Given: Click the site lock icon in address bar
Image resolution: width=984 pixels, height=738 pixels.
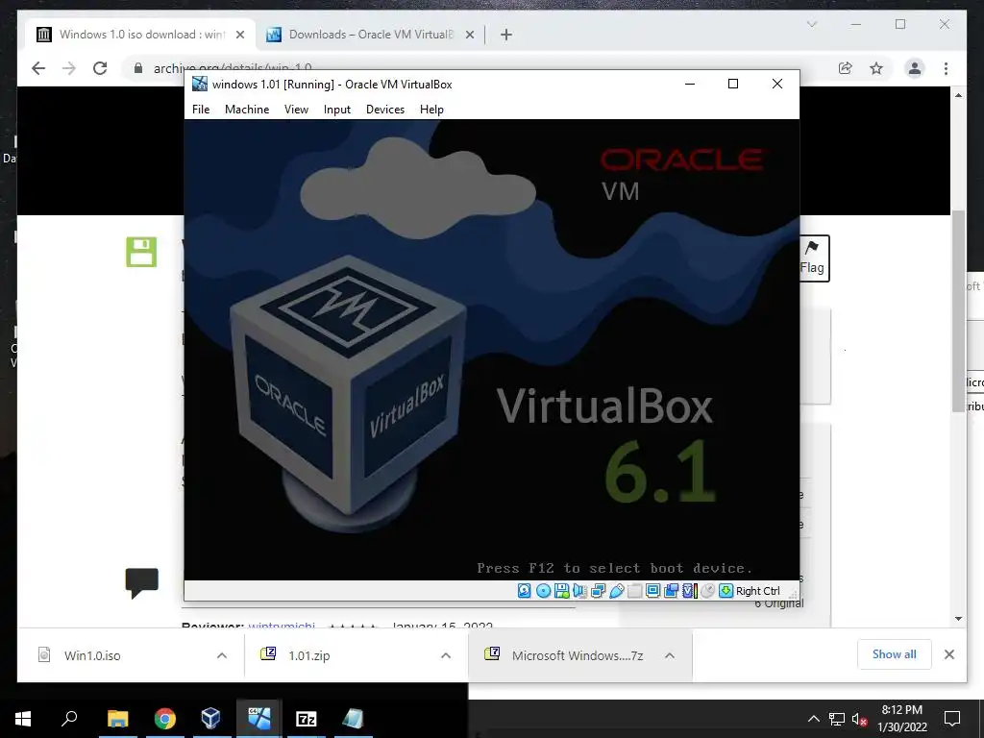Looking at the screenshot, I should point(138,68).
